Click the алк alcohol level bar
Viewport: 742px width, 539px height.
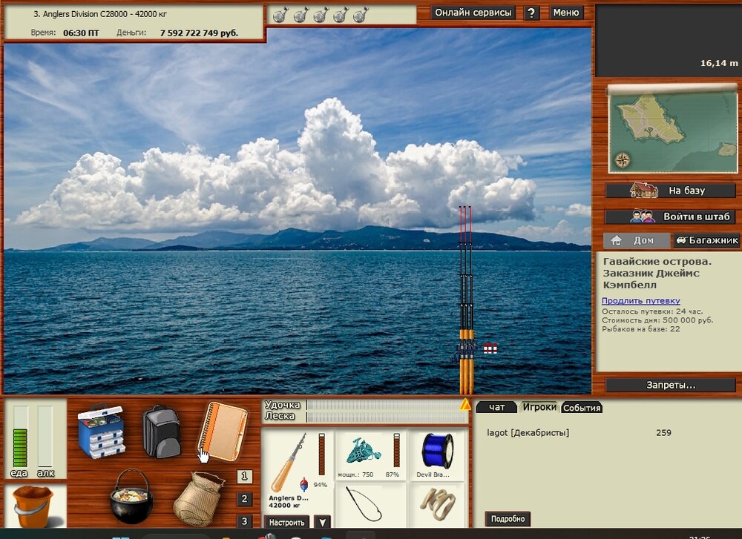[45, 437]
